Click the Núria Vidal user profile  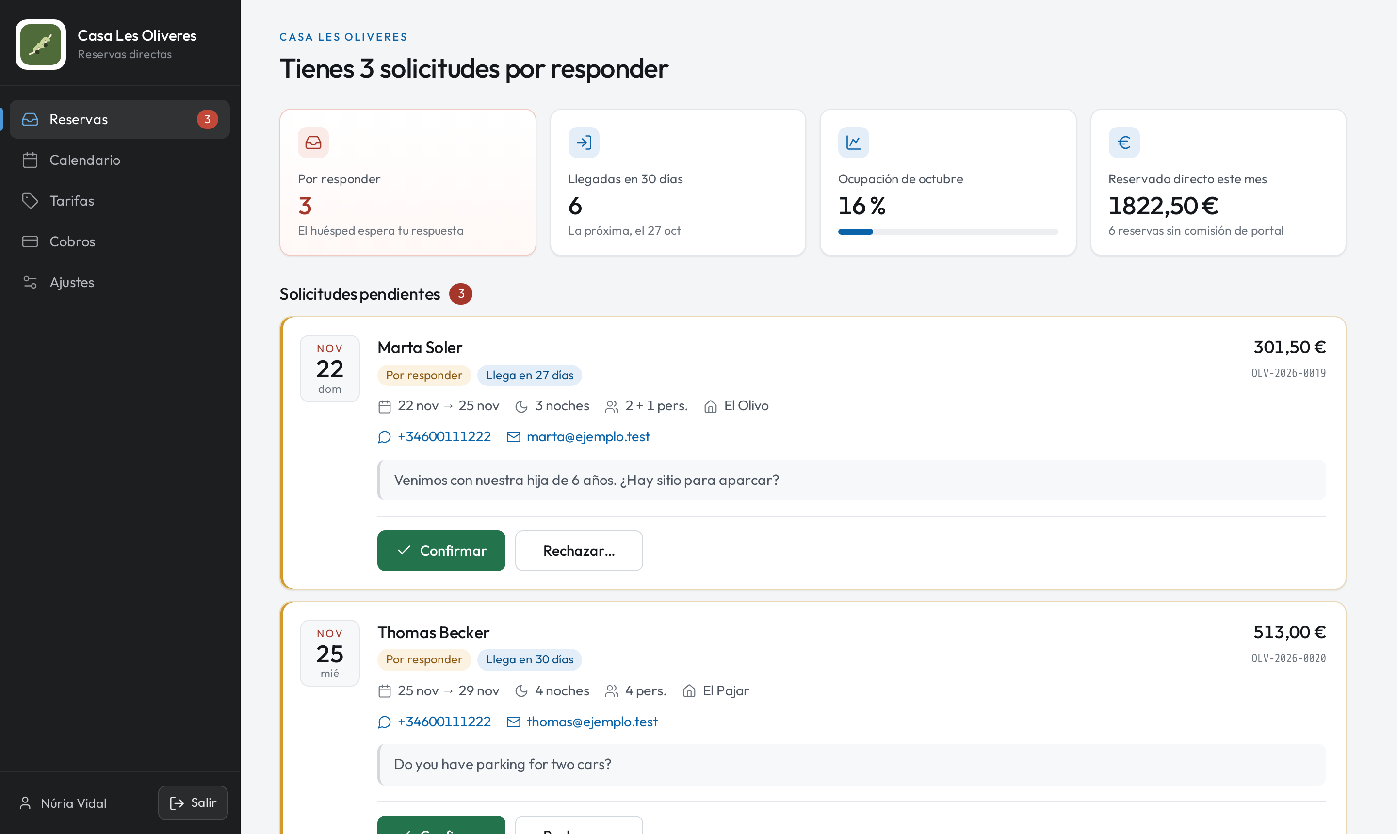pyautogui.click(x=63, y=803)
